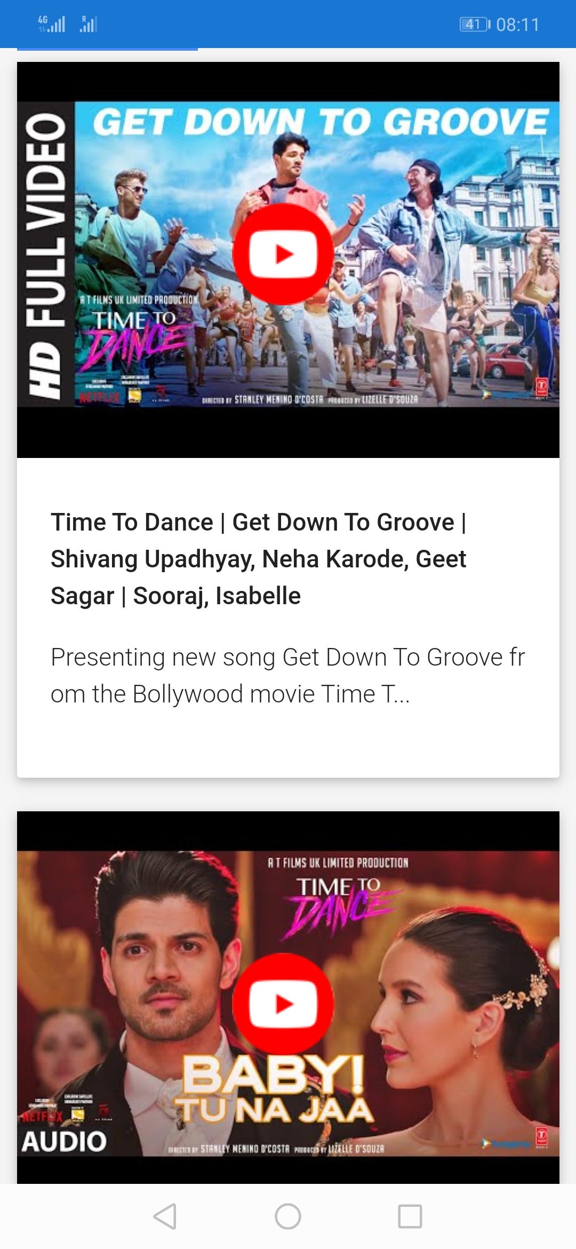Tap the AUDIO label on second thumbnail
Image resolution: width=576 pixels, height=1249 pixels.
pyautogui.click(x=64, y=1141)
